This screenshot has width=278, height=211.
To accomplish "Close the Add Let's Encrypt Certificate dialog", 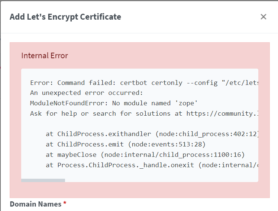I will [264, 17].
